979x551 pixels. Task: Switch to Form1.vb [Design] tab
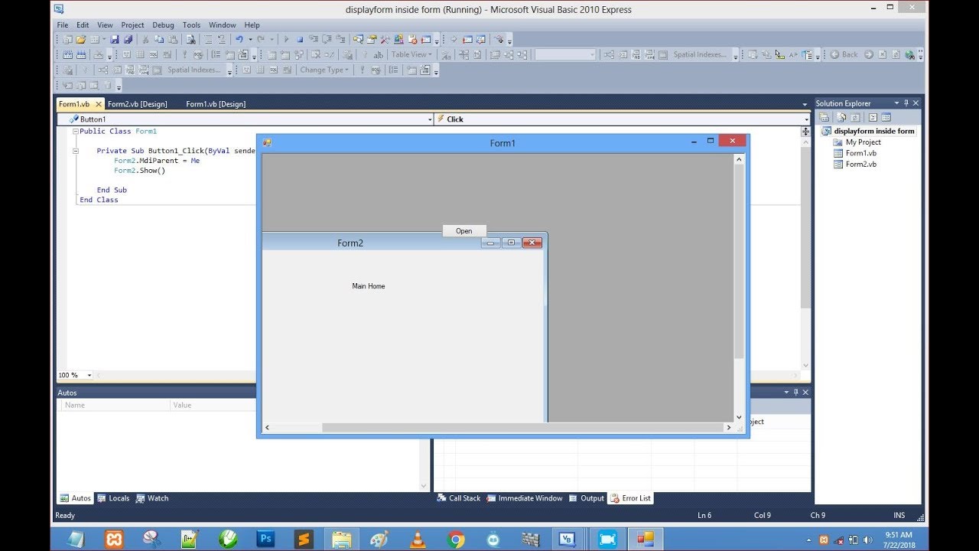216,104
